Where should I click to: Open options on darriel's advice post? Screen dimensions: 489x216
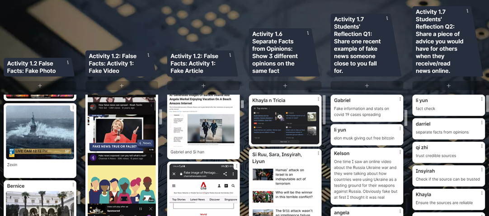[480, 123]
